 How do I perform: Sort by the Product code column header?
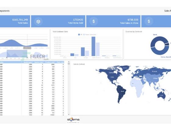click(49, 62)
